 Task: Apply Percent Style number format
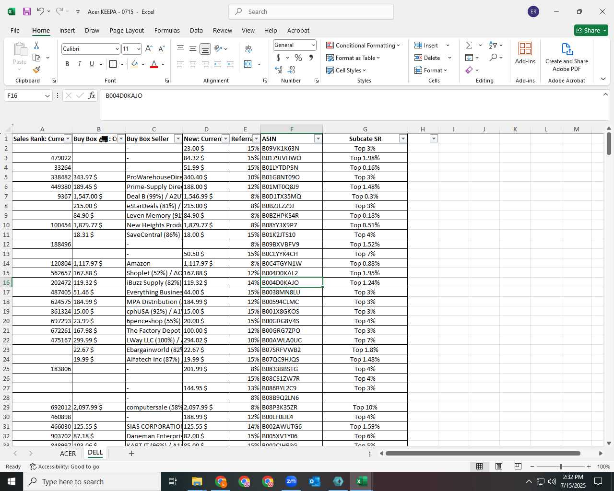tap(298, 58)
